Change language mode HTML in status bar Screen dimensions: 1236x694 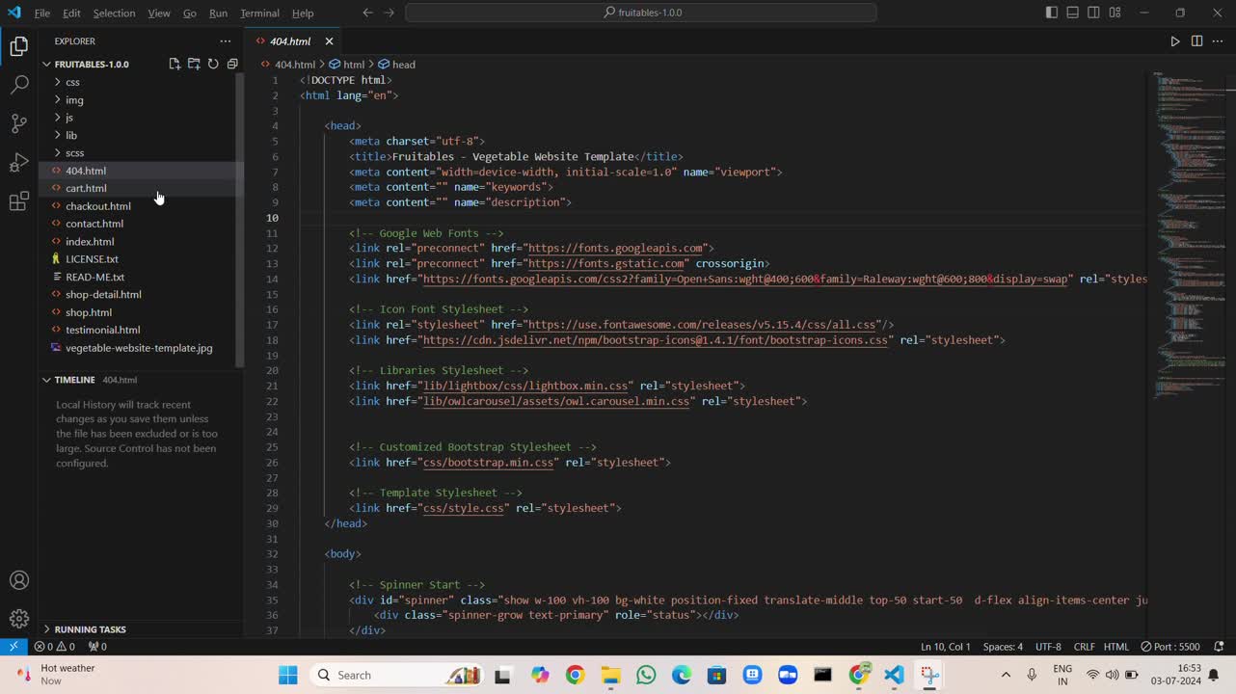[1115, 647]
